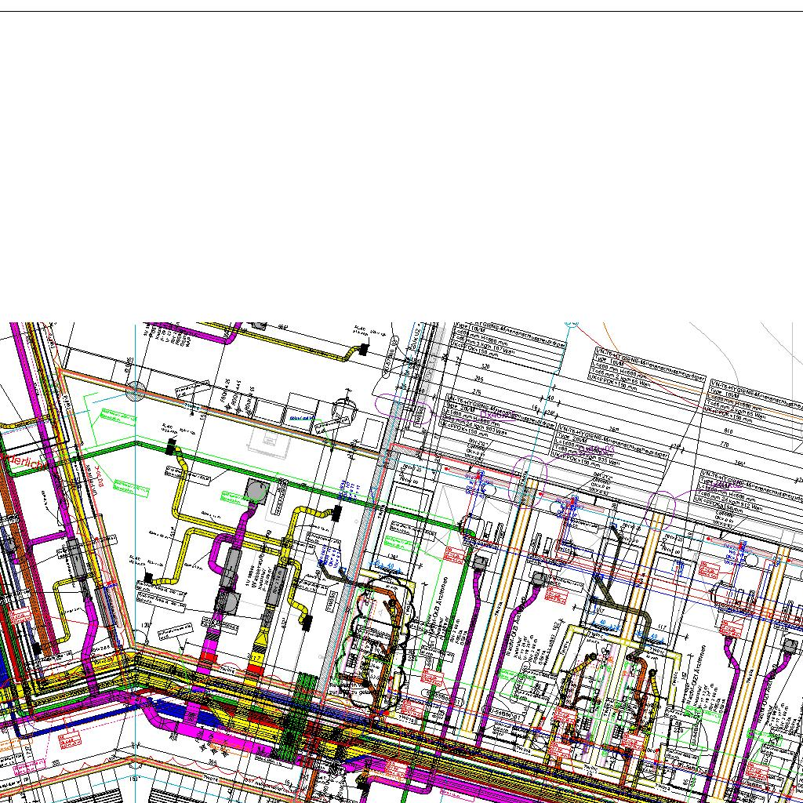This screenshot has height=803, width=803.
Task: Select the dark olive diagonal duct
Action: pyautogui.click(x=604, y=587)
